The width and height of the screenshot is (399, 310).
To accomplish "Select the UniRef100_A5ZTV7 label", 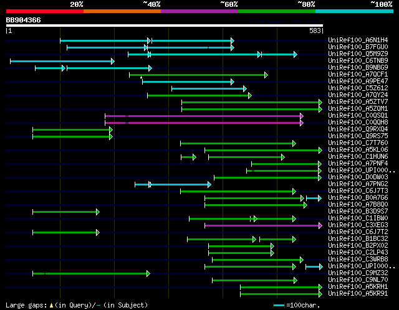I will (x=358, y=102).
